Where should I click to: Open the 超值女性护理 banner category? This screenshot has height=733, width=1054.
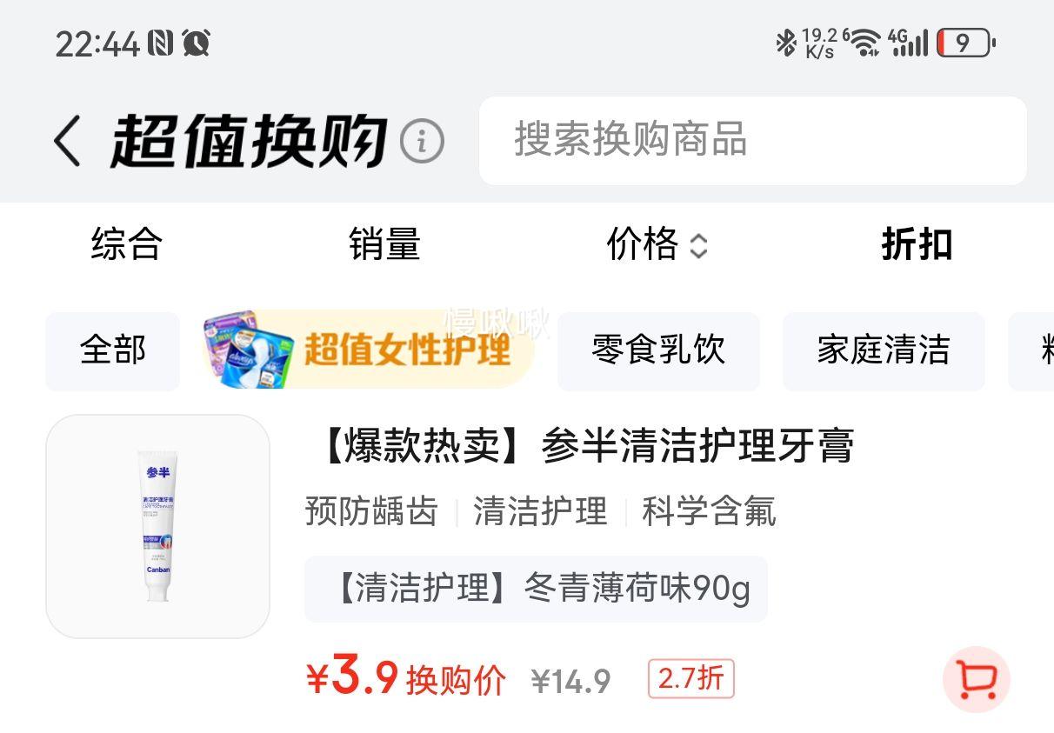367,350
